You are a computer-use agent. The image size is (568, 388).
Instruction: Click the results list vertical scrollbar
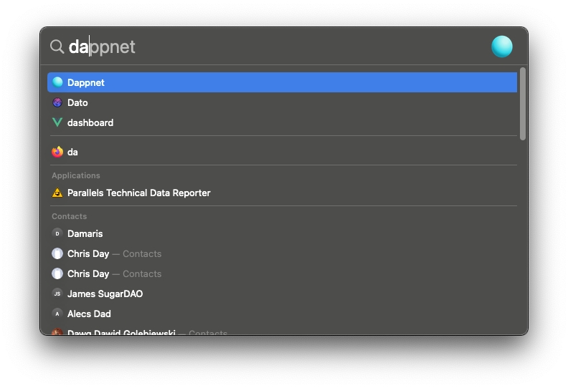pos(523,104)
